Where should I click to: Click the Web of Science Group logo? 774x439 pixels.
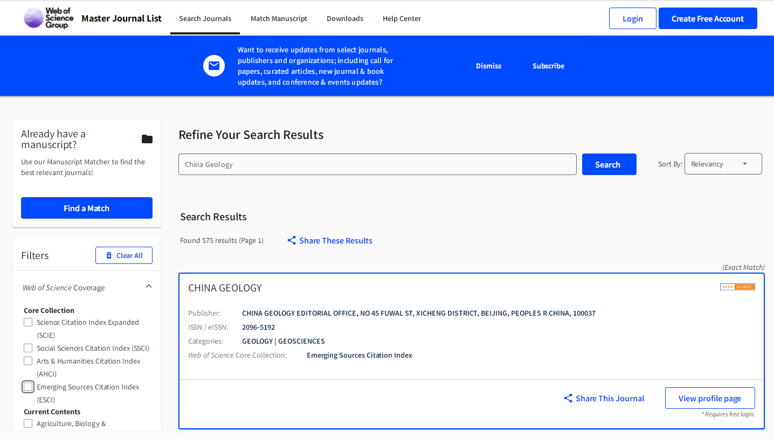coord(49,18)
